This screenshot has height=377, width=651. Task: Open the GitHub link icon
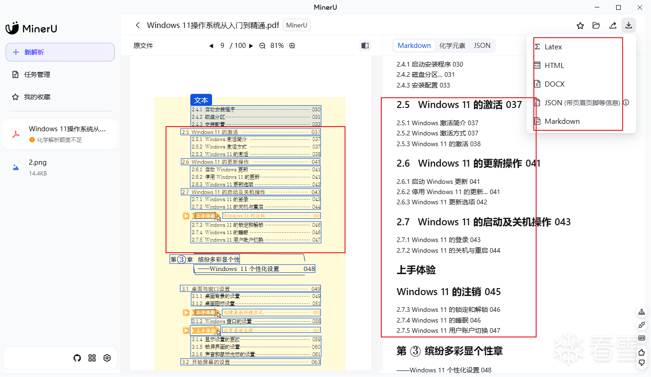click(x=77, y=358)
